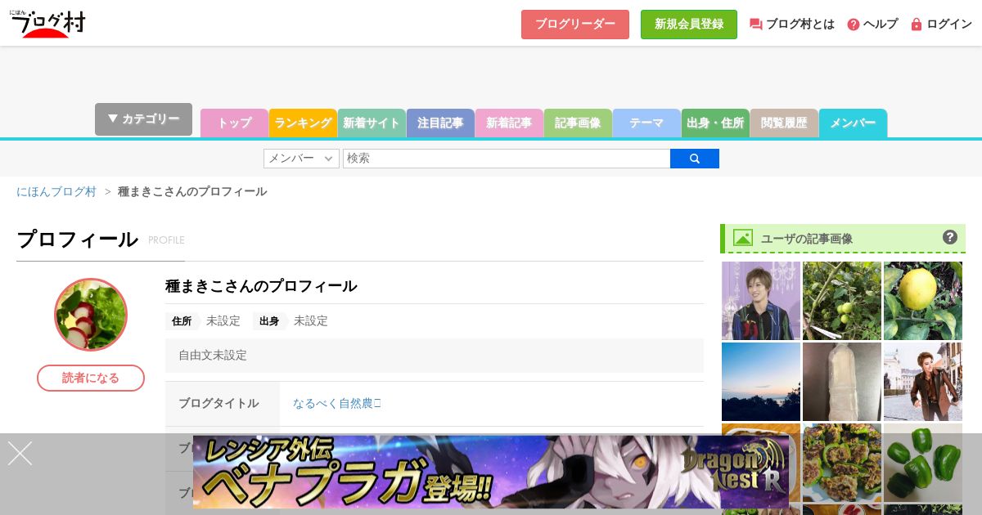The width and height of the screenshot is (982, 515).
Task: Expand the カテゴリー dropdown
Action: 143,119
